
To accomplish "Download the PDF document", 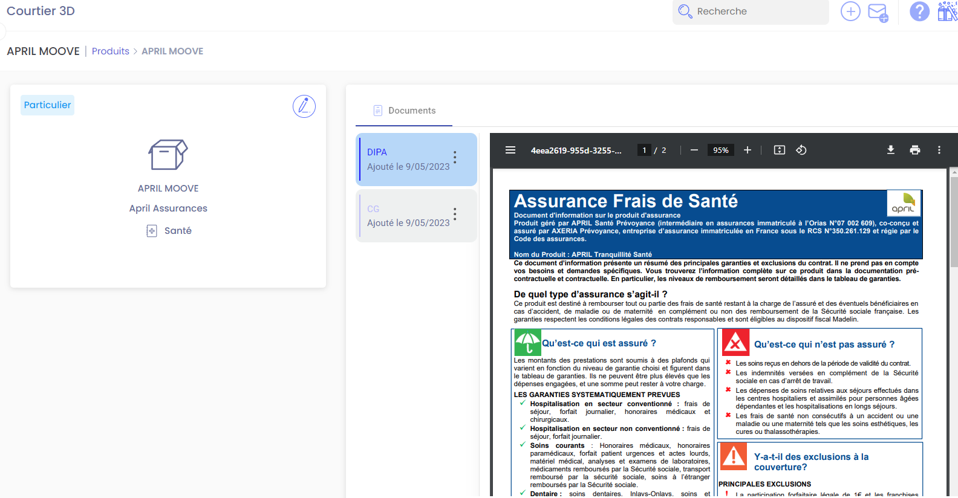I will click(891, 150).
